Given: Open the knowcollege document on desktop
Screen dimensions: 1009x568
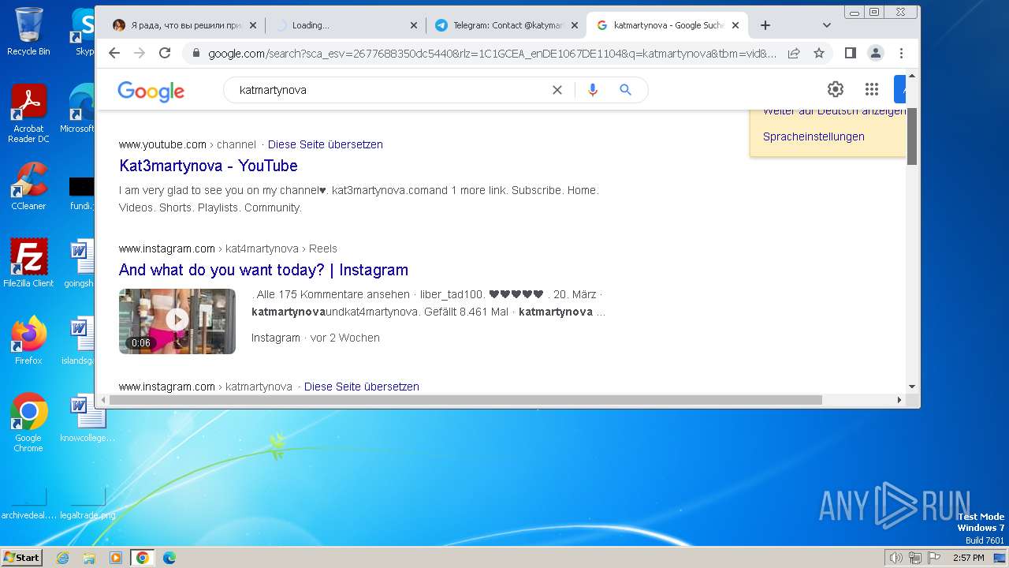Looking at the screenshot, I should (87, 418).
